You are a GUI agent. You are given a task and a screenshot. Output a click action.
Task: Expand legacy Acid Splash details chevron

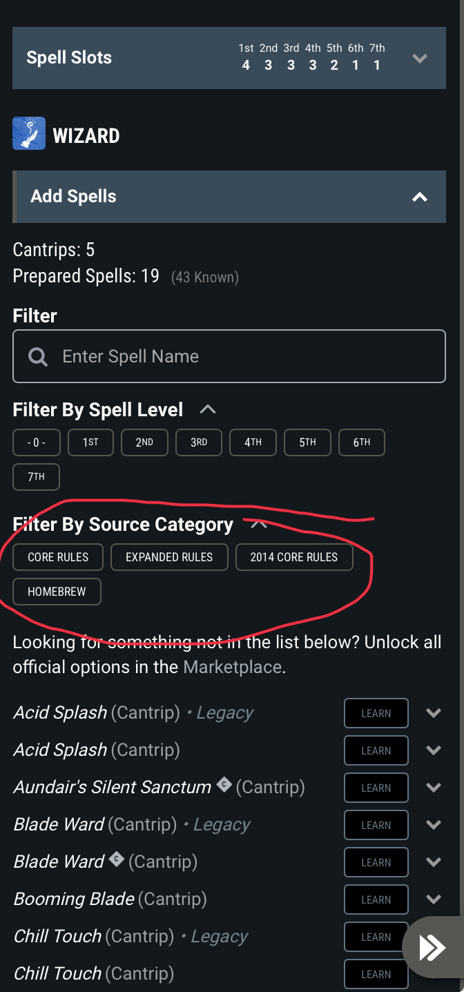434,713
